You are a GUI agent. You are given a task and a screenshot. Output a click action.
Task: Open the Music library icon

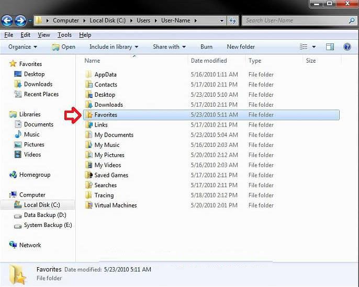coord(18,134)
